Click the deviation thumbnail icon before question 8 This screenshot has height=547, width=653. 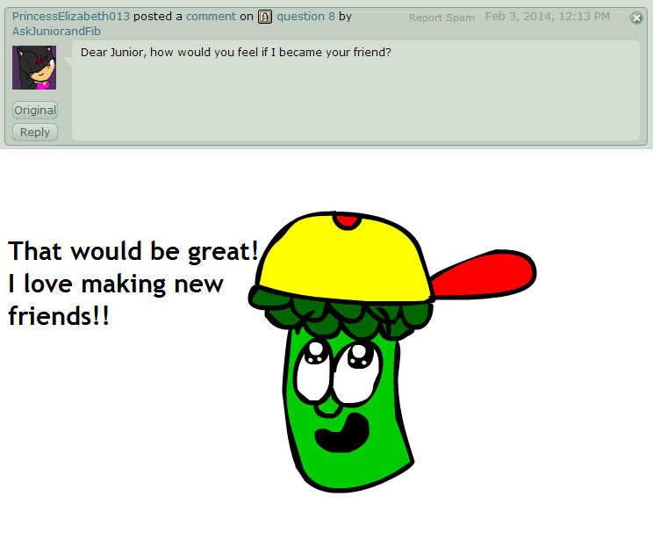point(265,17)
